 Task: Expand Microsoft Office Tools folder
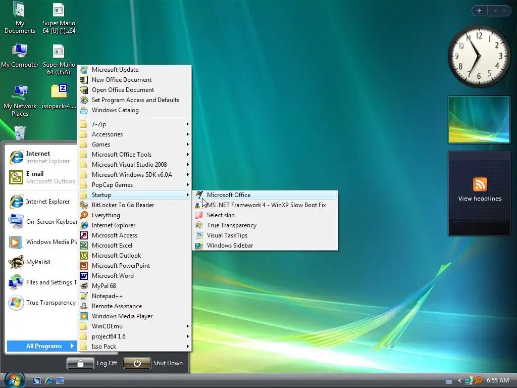click(x=134, y=155)
